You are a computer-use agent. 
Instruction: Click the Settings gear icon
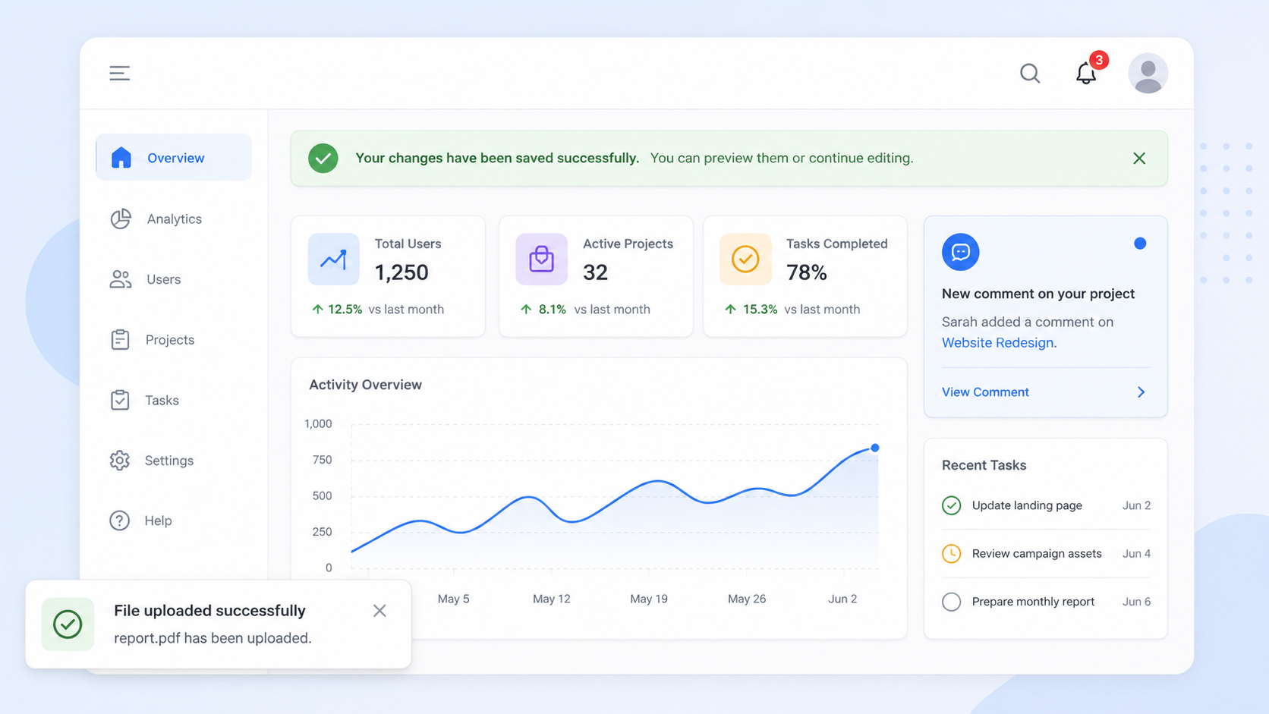coord(119,460)
